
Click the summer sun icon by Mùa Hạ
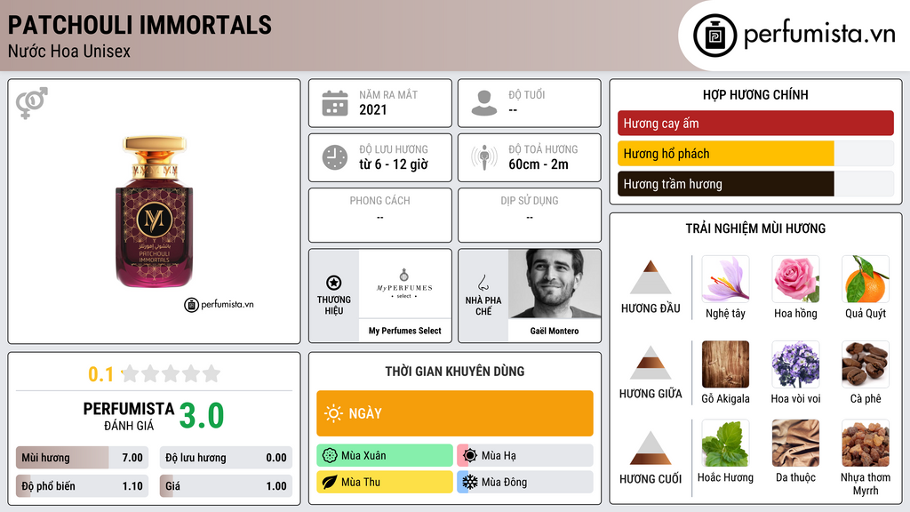tap(470, 456)
